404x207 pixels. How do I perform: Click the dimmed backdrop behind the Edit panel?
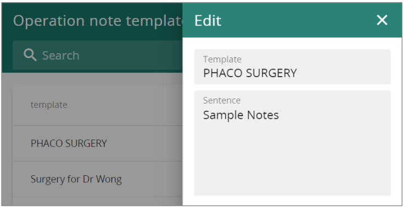tap(98, 80)
